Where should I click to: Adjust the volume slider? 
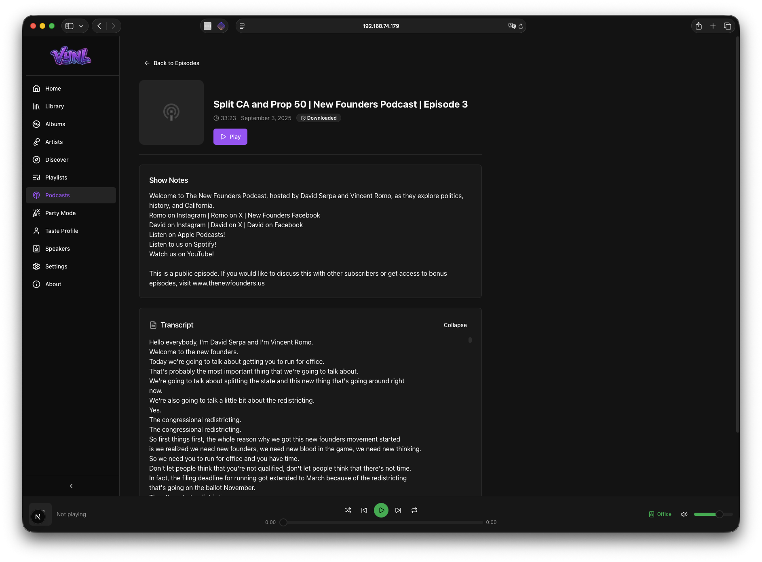[713, 514]
